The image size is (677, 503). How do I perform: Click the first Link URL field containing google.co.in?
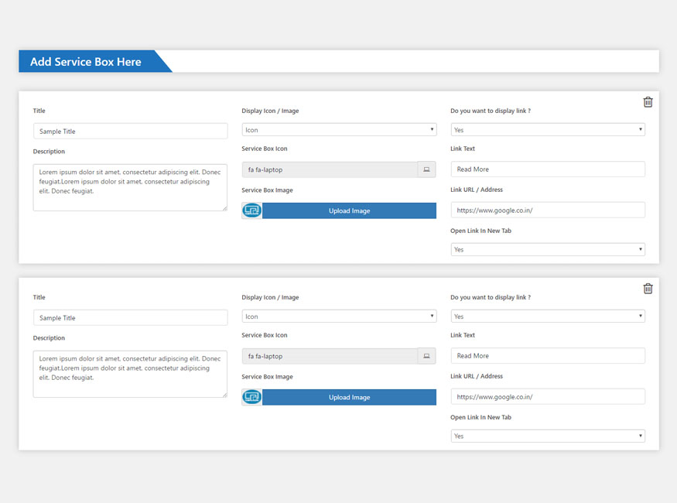548,209
